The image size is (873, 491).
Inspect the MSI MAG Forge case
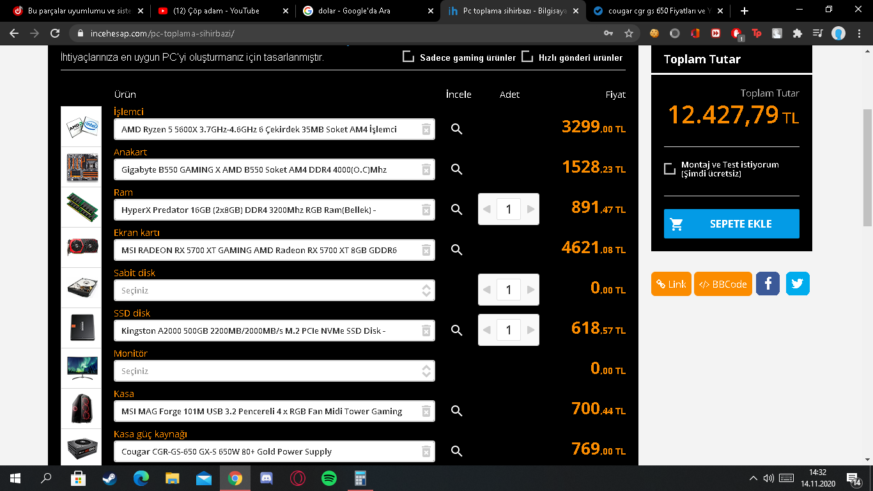[x=456, y=411]
